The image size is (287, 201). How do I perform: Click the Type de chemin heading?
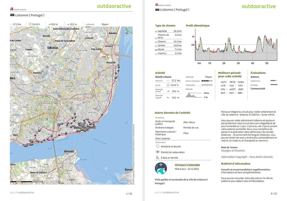(x=165, y=26)
